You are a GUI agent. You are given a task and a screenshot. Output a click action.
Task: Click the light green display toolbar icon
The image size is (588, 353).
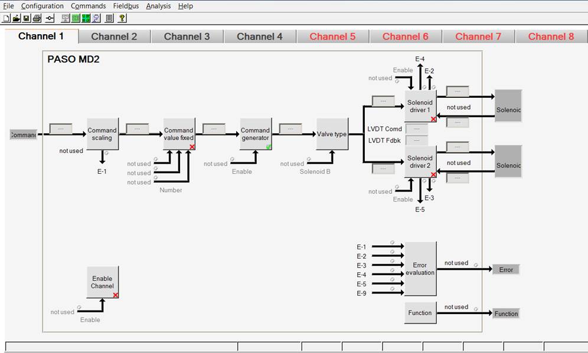(76, 18)
